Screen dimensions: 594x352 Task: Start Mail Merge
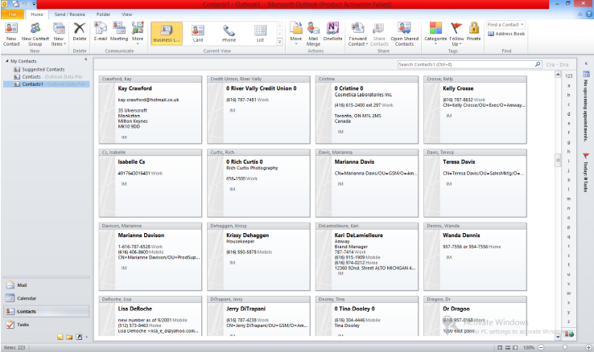pyautogui.click(x=313, y=34)
